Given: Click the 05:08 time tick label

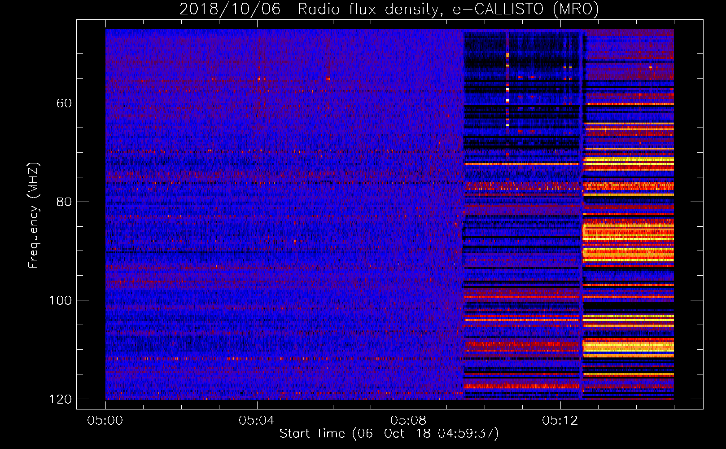Looking at the screenshot, I should tap(408, 421).
